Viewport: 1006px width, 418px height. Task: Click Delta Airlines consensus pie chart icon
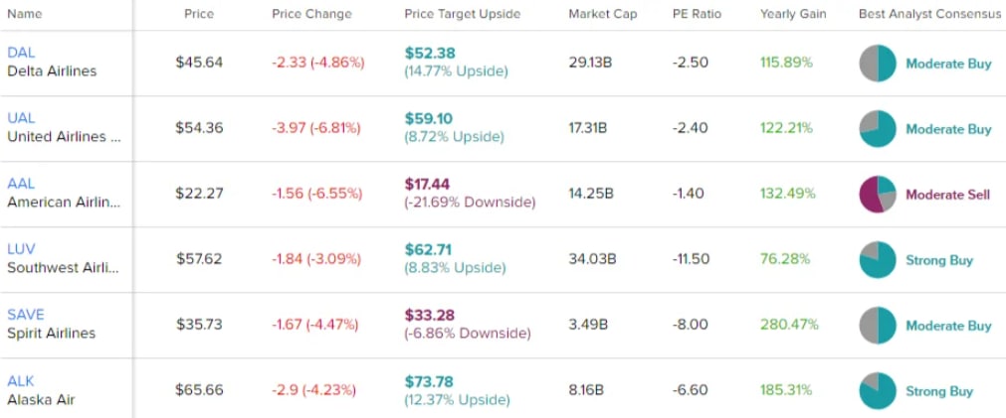tap(878, 64)
